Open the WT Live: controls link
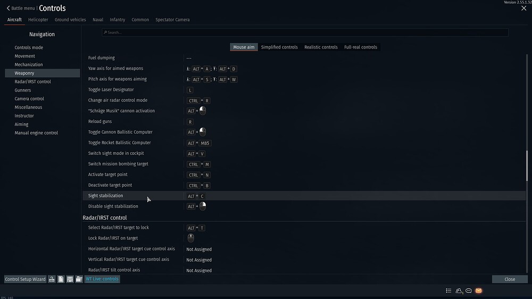This screenshot has height=299, width=532. click(102, 279)
